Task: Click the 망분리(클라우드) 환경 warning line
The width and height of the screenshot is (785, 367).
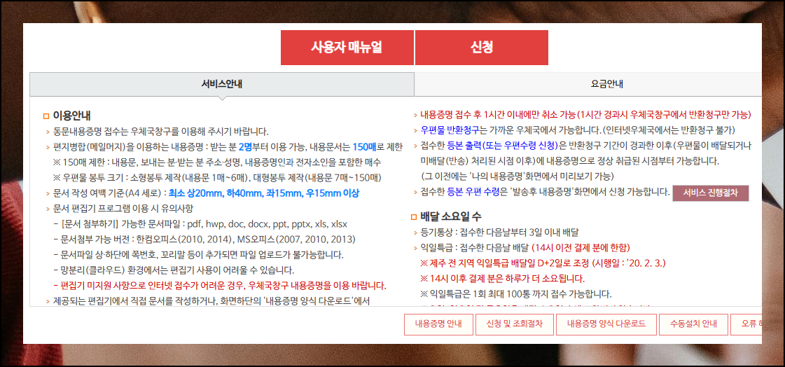Action: coord(173,270)
